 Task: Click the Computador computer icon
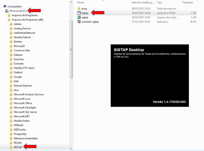pos(5,6)
